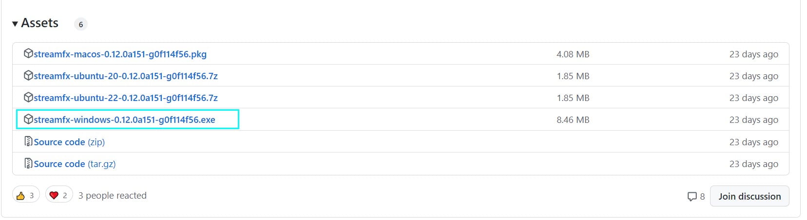The height and width of the screenshot is (220, 807).
Task: Toggle the thumbs up reaction
Action: pos(26,195)
